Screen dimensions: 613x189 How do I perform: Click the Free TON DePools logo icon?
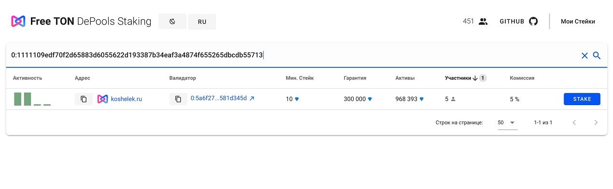[18, 21]
